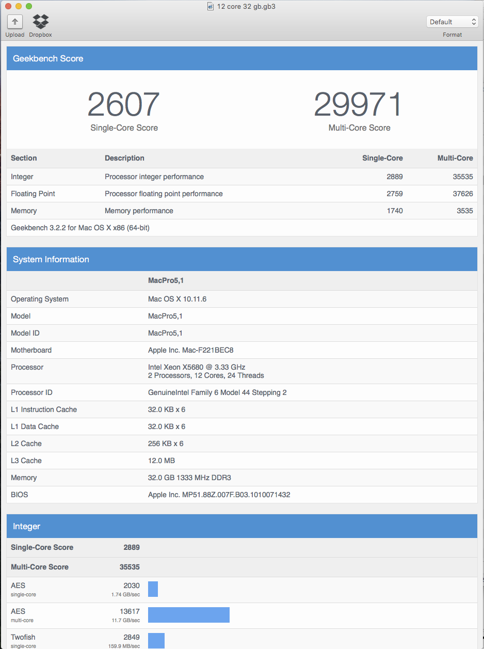The height and width of the screenshot is (649, 484).
Task: Click the Integer section header
Action: coord(242,526)
